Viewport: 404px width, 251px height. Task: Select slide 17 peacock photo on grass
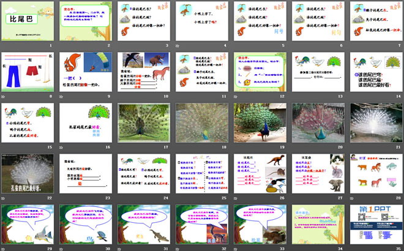pos(143,122)
